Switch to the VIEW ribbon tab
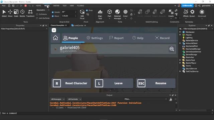214x120 pixels. click(72, 6)
